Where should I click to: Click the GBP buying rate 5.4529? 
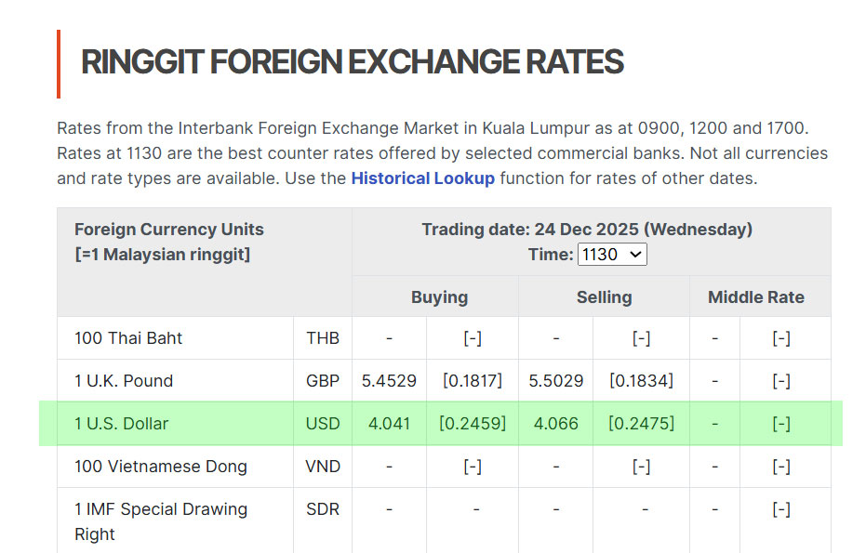(x=389, y=381)
